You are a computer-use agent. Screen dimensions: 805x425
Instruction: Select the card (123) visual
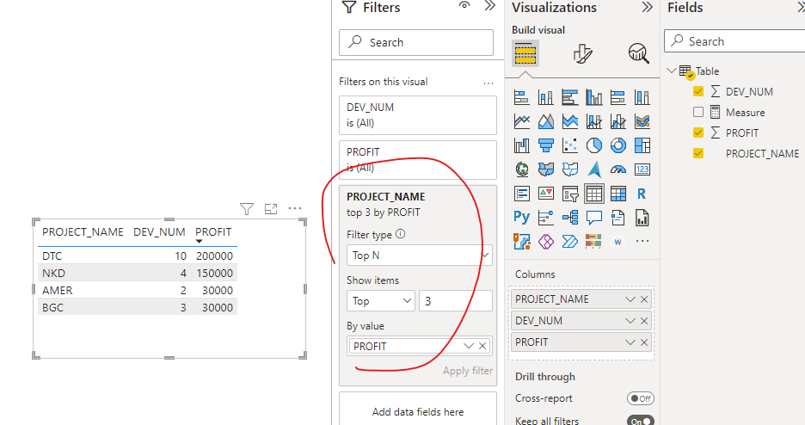pyautogui.click(x=642, y=169)
